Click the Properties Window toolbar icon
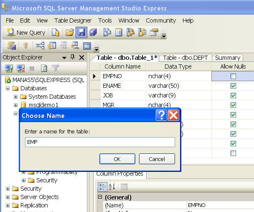 154,33
